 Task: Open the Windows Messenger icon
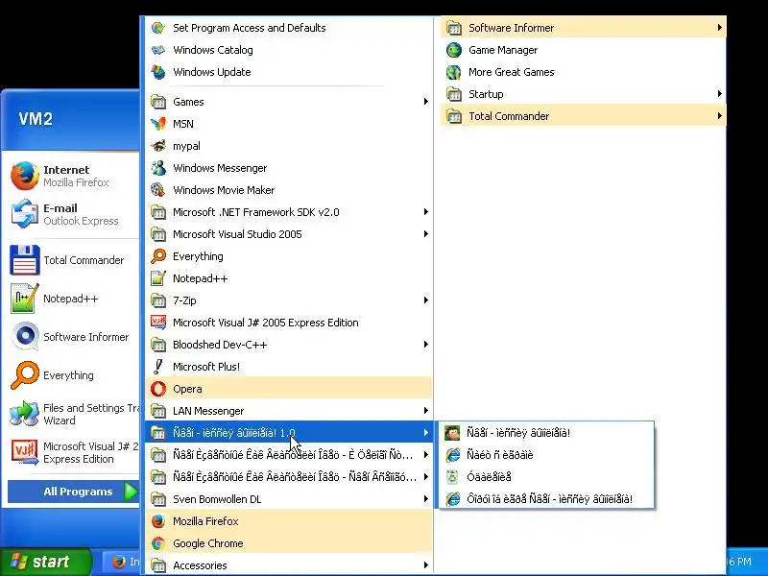(158, 168)
